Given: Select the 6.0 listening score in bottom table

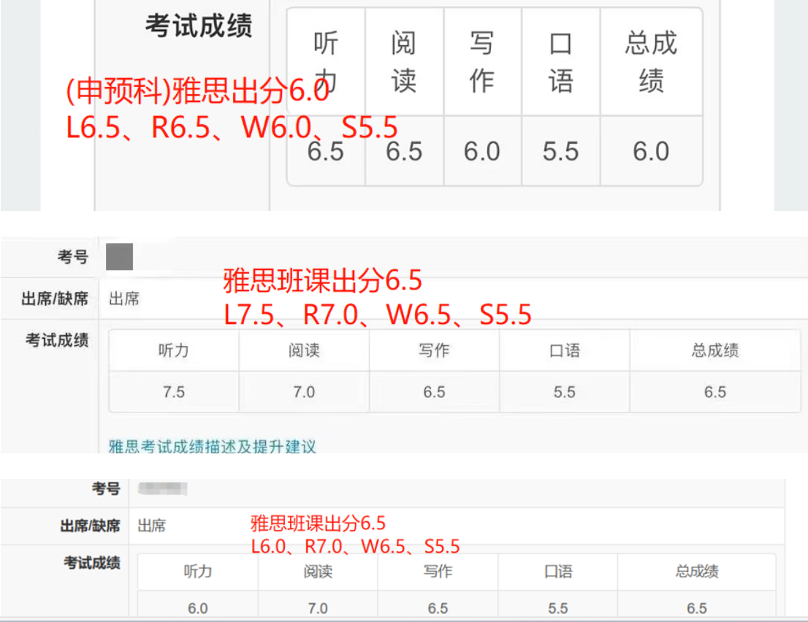Looking at the screenshot, I should 197,607.
